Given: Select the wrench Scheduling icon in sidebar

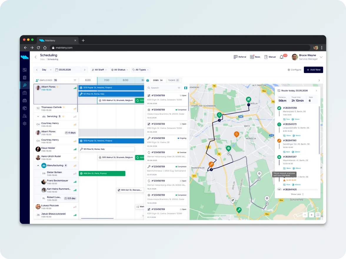Looking at the screenshot, I should [x=25, y=85].
